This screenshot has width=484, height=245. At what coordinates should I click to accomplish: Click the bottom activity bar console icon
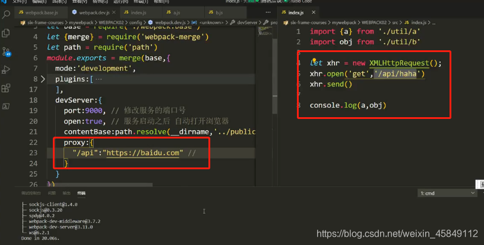(6, 107)
